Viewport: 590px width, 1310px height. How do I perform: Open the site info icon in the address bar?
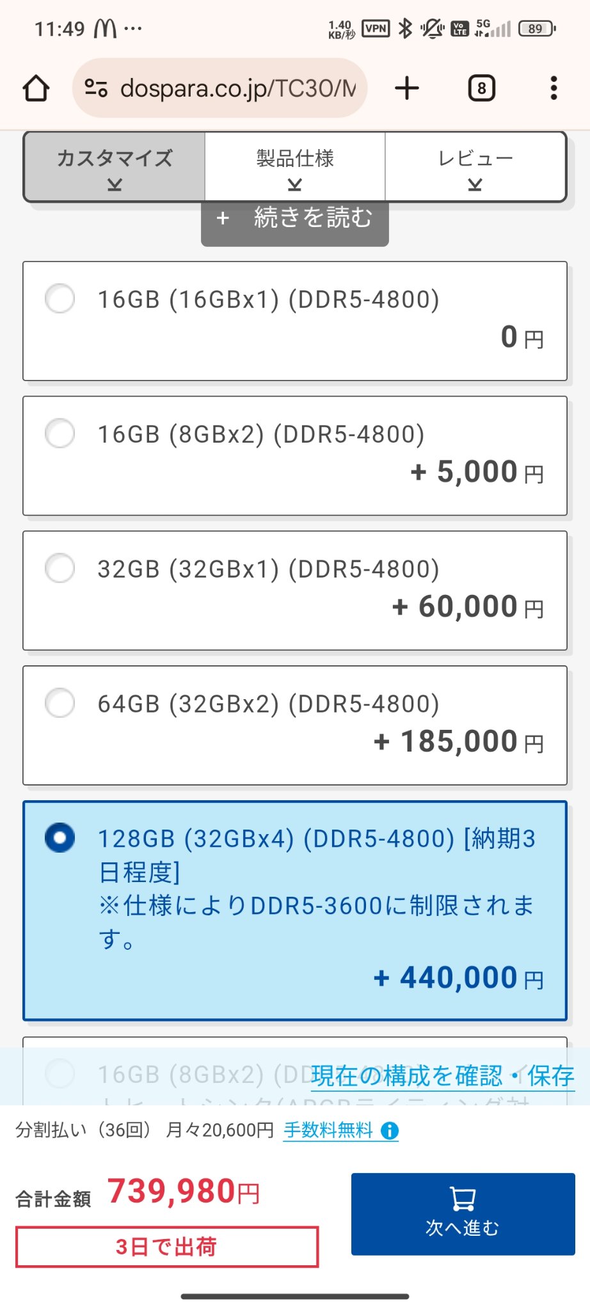coord(96,88)
